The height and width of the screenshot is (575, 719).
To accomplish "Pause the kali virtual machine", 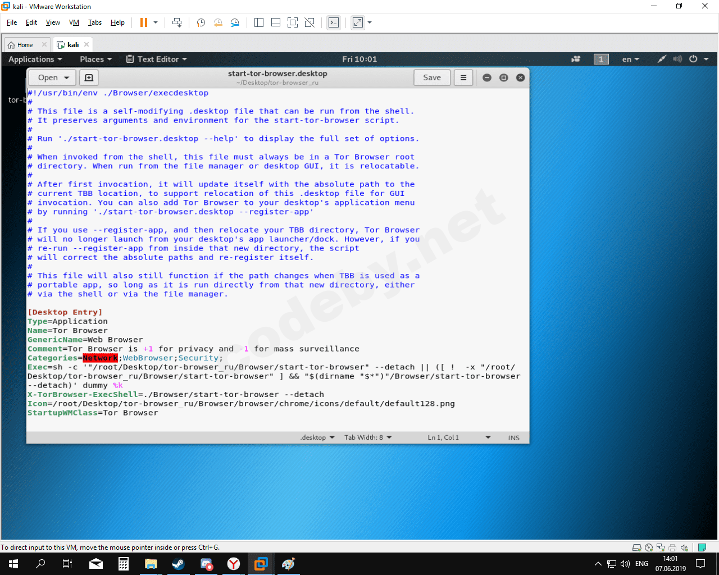I will tap(144, 22).
